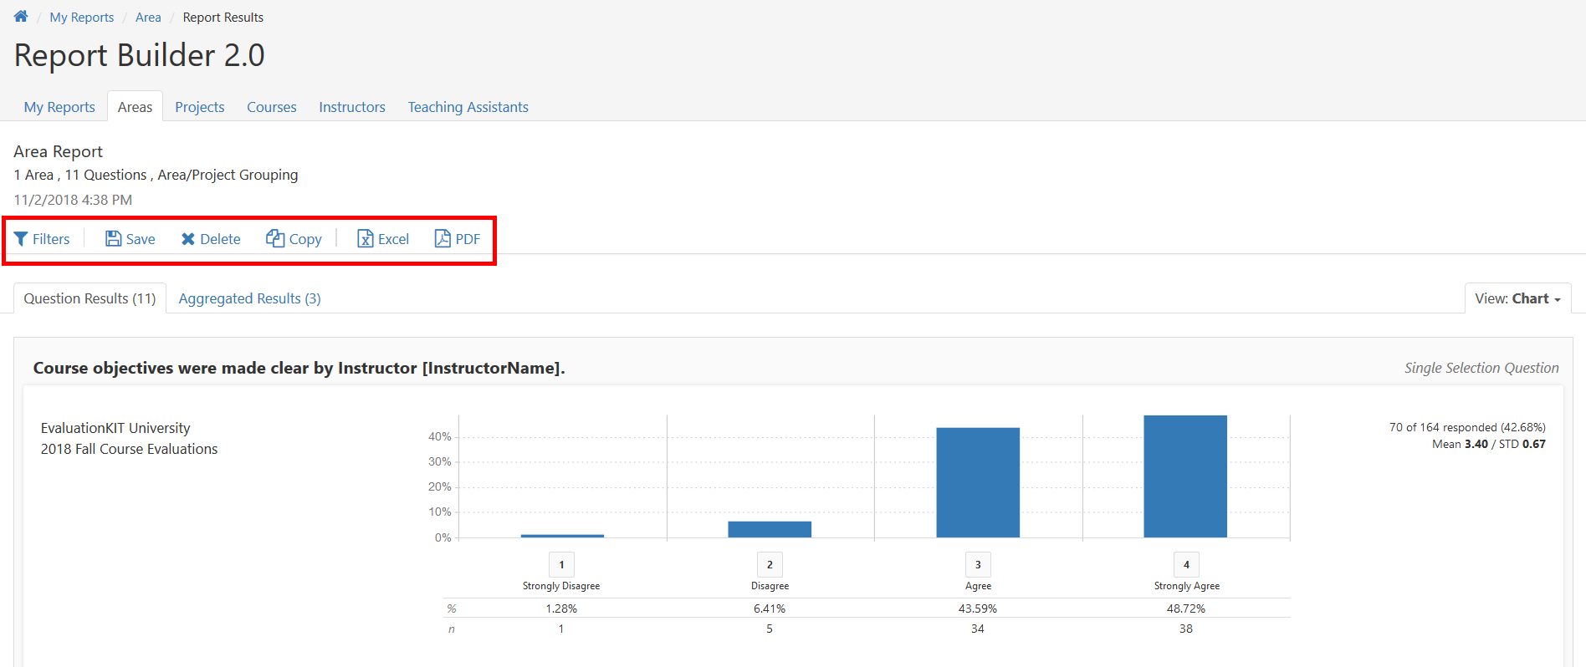Click the 'n' row header
1586x667 pixels.
click(452, 629)
